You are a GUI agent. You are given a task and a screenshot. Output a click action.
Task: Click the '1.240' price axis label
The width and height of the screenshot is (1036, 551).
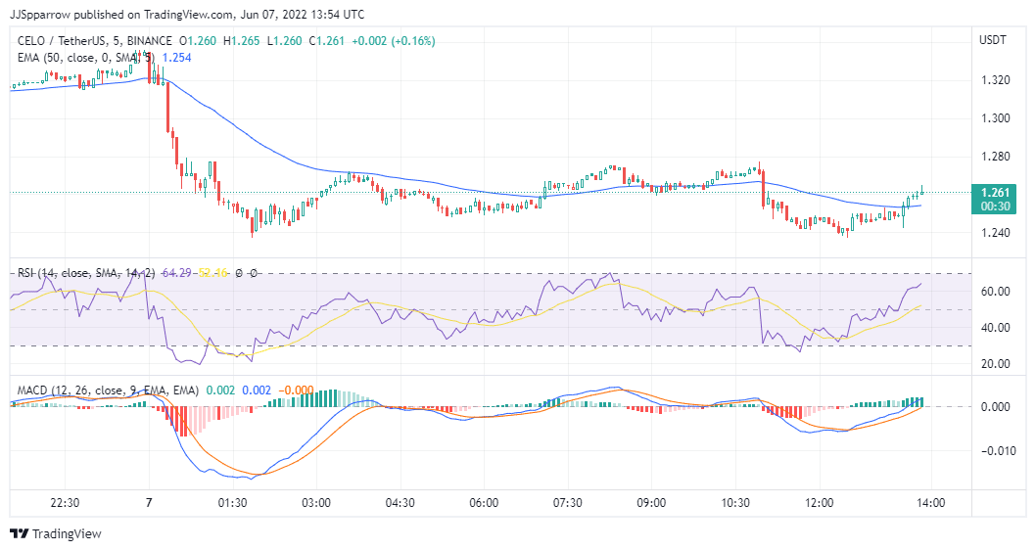[995, 233]
